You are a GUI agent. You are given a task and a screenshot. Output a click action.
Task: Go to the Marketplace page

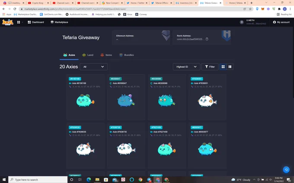59,22
